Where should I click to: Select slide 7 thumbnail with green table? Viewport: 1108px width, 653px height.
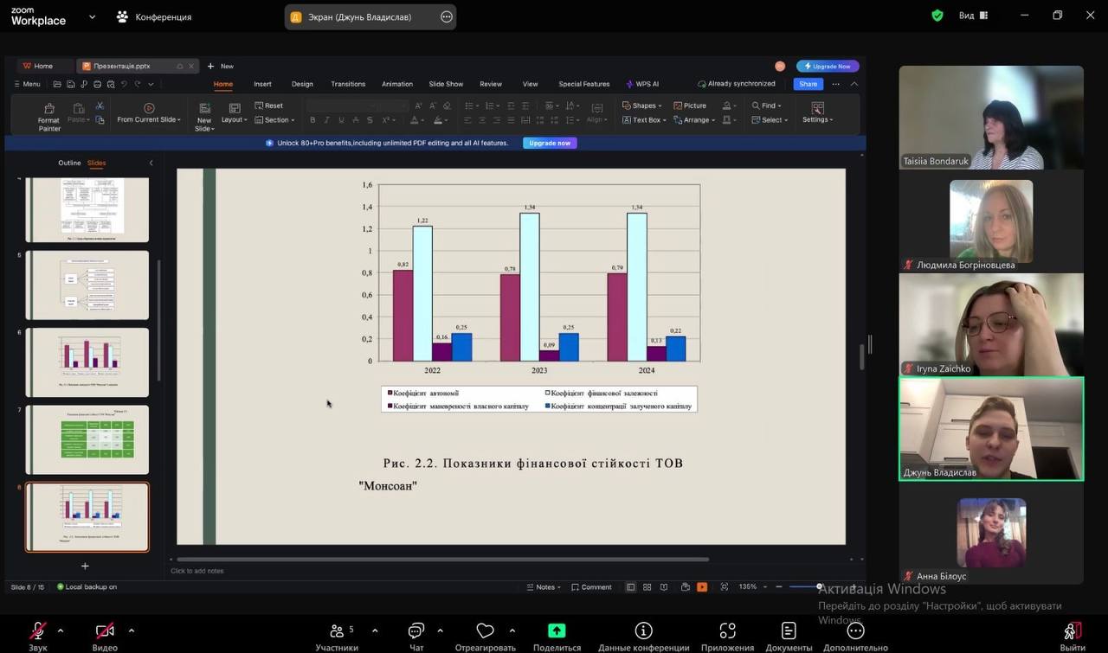tap(87, 439)
